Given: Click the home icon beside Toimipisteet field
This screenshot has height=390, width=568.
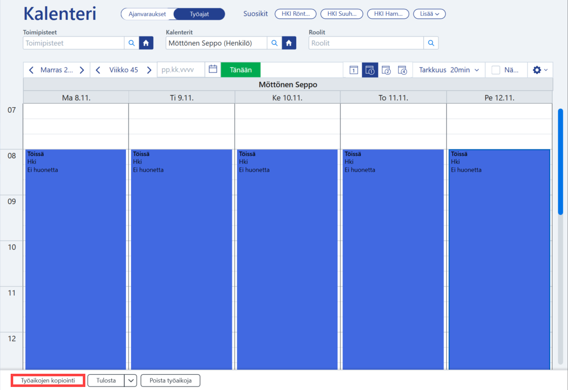Looking at the screenshot, I should [146, 43].
